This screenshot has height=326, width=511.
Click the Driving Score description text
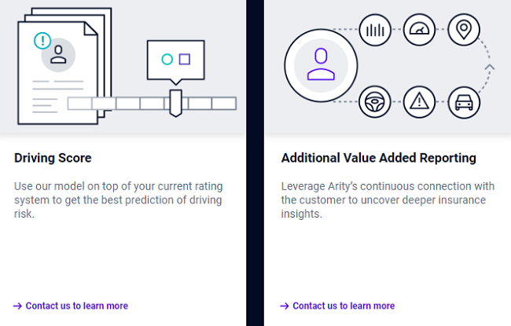pyautogui.click(x=118, y=200)
